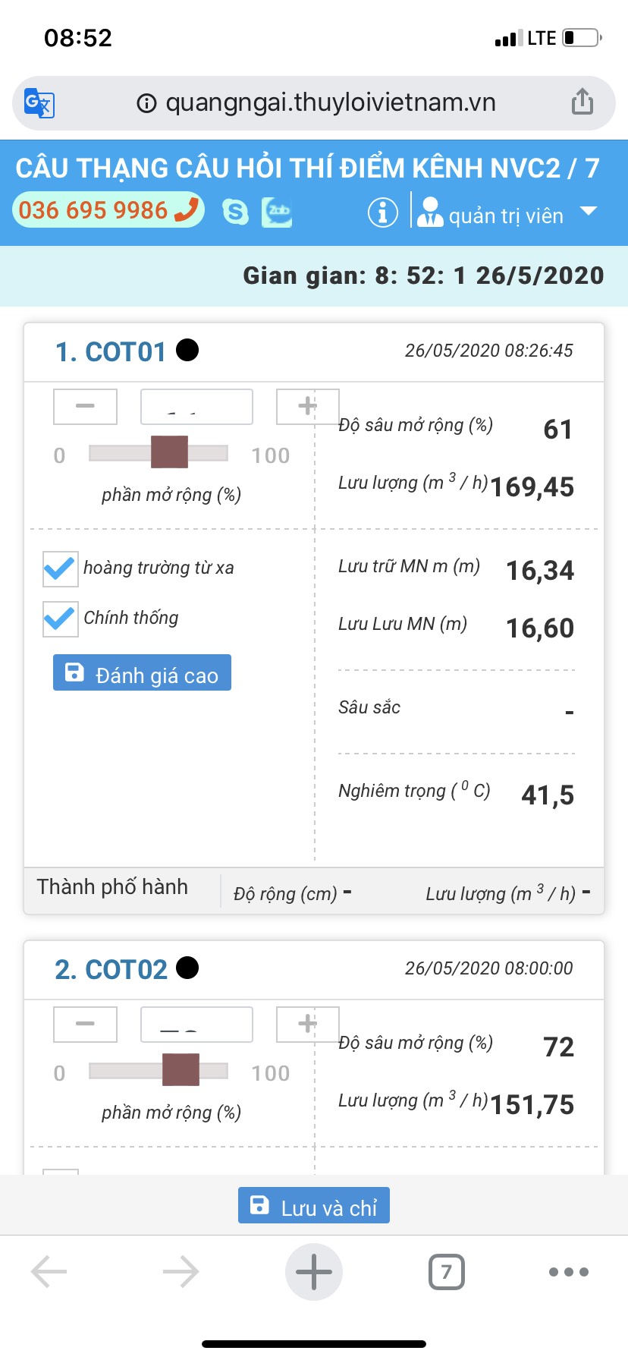Open the browser three-dots menu
The height and width of the screenshot is (1360, 628).
[568, 1272]
